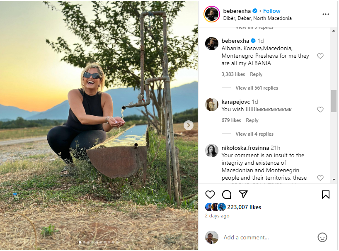The height and width of the screenshot is (251, 339).
Task: Like beberexha's ALBANIA comment
Action: [320, 56]
